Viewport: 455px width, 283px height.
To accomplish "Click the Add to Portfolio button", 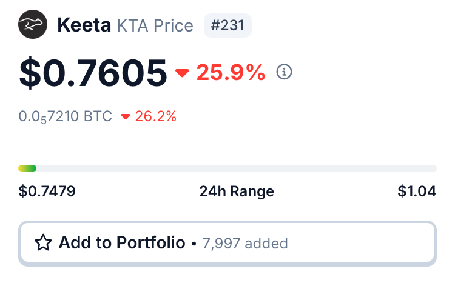I will (x=227, y=243).
